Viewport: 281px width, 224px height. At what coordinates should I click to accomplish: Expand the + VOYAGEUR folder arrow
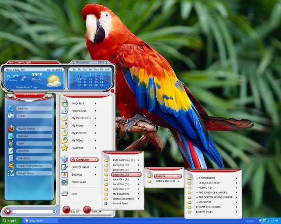pyautogui.click(x=236, y=202)
